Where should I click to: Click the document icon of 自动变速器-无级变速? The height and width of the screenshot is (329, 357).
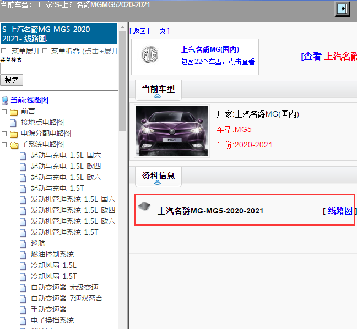(x=23, y=288)
